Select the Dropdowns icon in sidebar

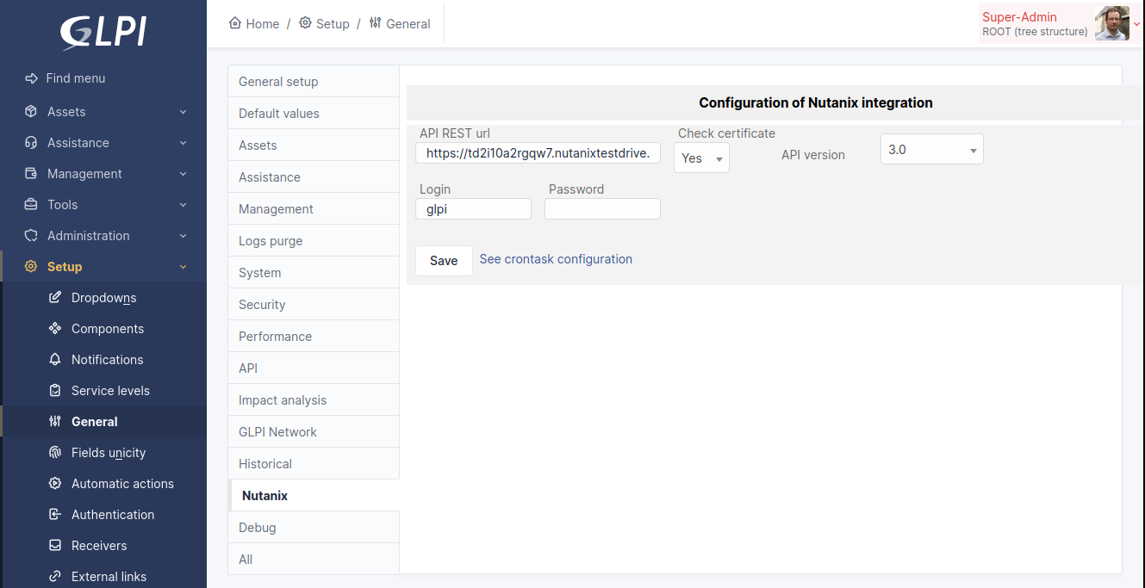coord(53,297)
